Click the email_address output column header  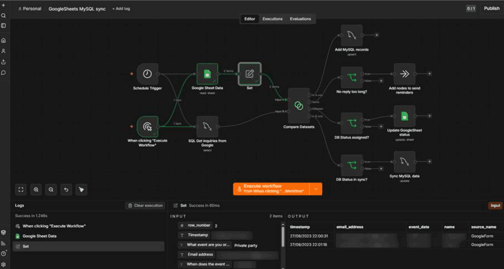350,227
